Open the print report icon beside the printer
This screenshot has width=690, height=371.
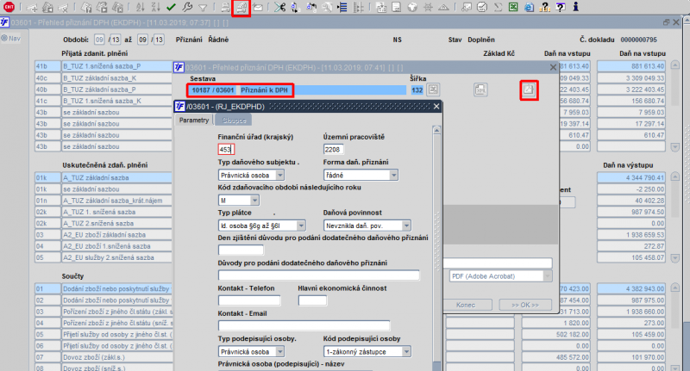point(241,7)
